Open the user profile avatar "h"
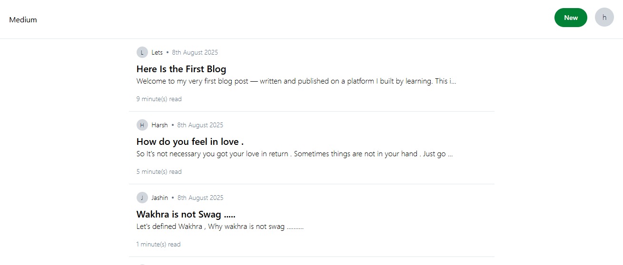This screenshot has width=623, height=265. 604,18
